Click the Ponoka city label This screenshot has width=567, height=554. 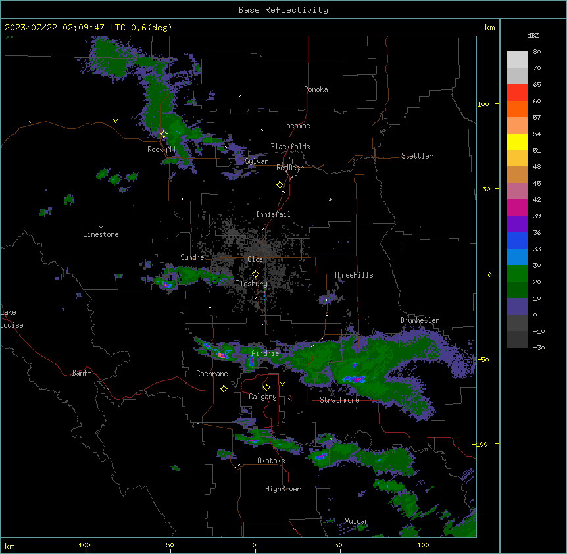click(x=316, y=89)
